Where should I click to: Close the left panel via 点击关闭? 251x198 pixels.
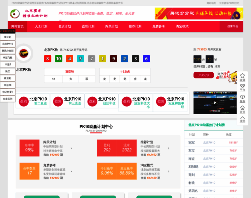click(x=8, y=99)
